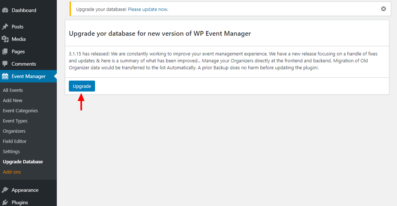Image resolution: width=397 pixels, height=206 pixels.
Task: Click the Event Manager calendar icon
Action: [x=5, y=76]
